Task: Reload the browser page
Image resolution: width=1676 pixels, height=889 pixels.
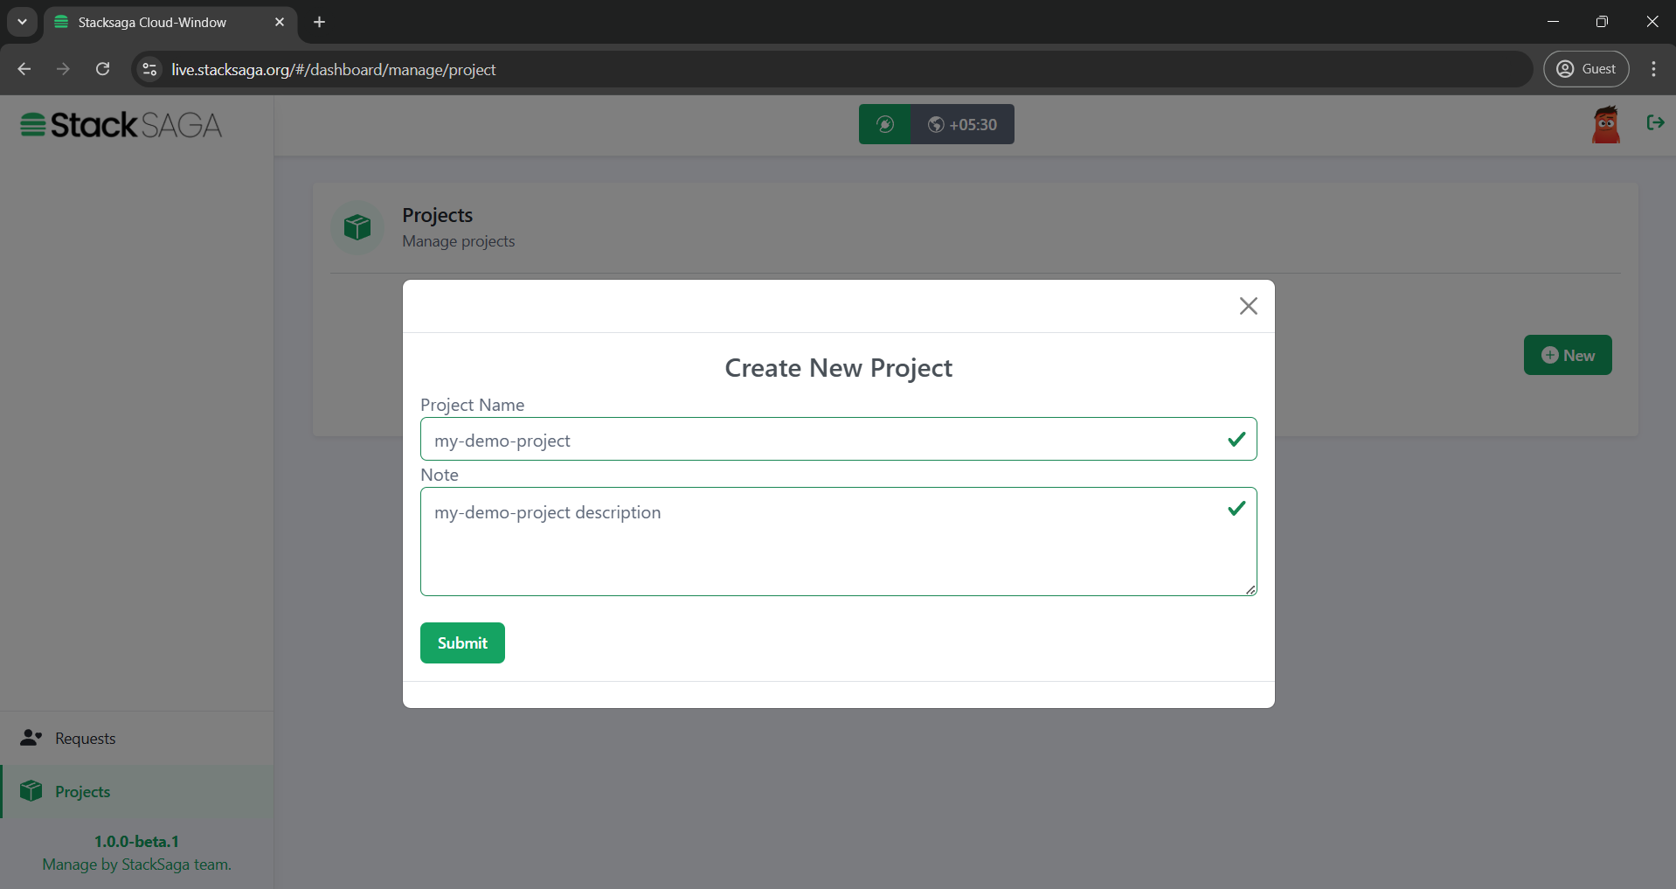Action: click(103, 69)
